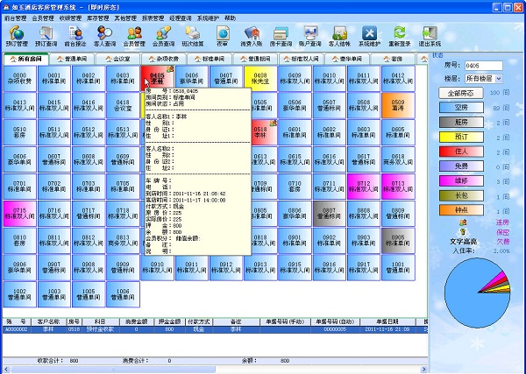Open 会员查询 toolbar icon
The image size is (526, 374).
[163, 36]
